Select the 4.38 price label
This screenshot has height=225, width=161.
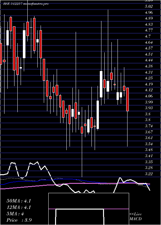[x=149, y=66]
